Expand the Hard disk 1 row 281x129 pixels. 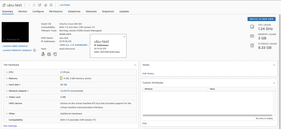(x=7, y=85)
